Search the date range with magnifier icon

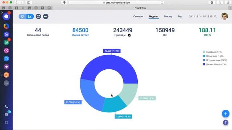pos(215,17)
